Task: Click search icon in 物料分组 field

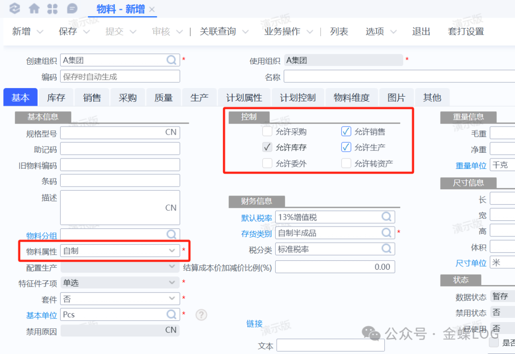Action: pos(172,235)
